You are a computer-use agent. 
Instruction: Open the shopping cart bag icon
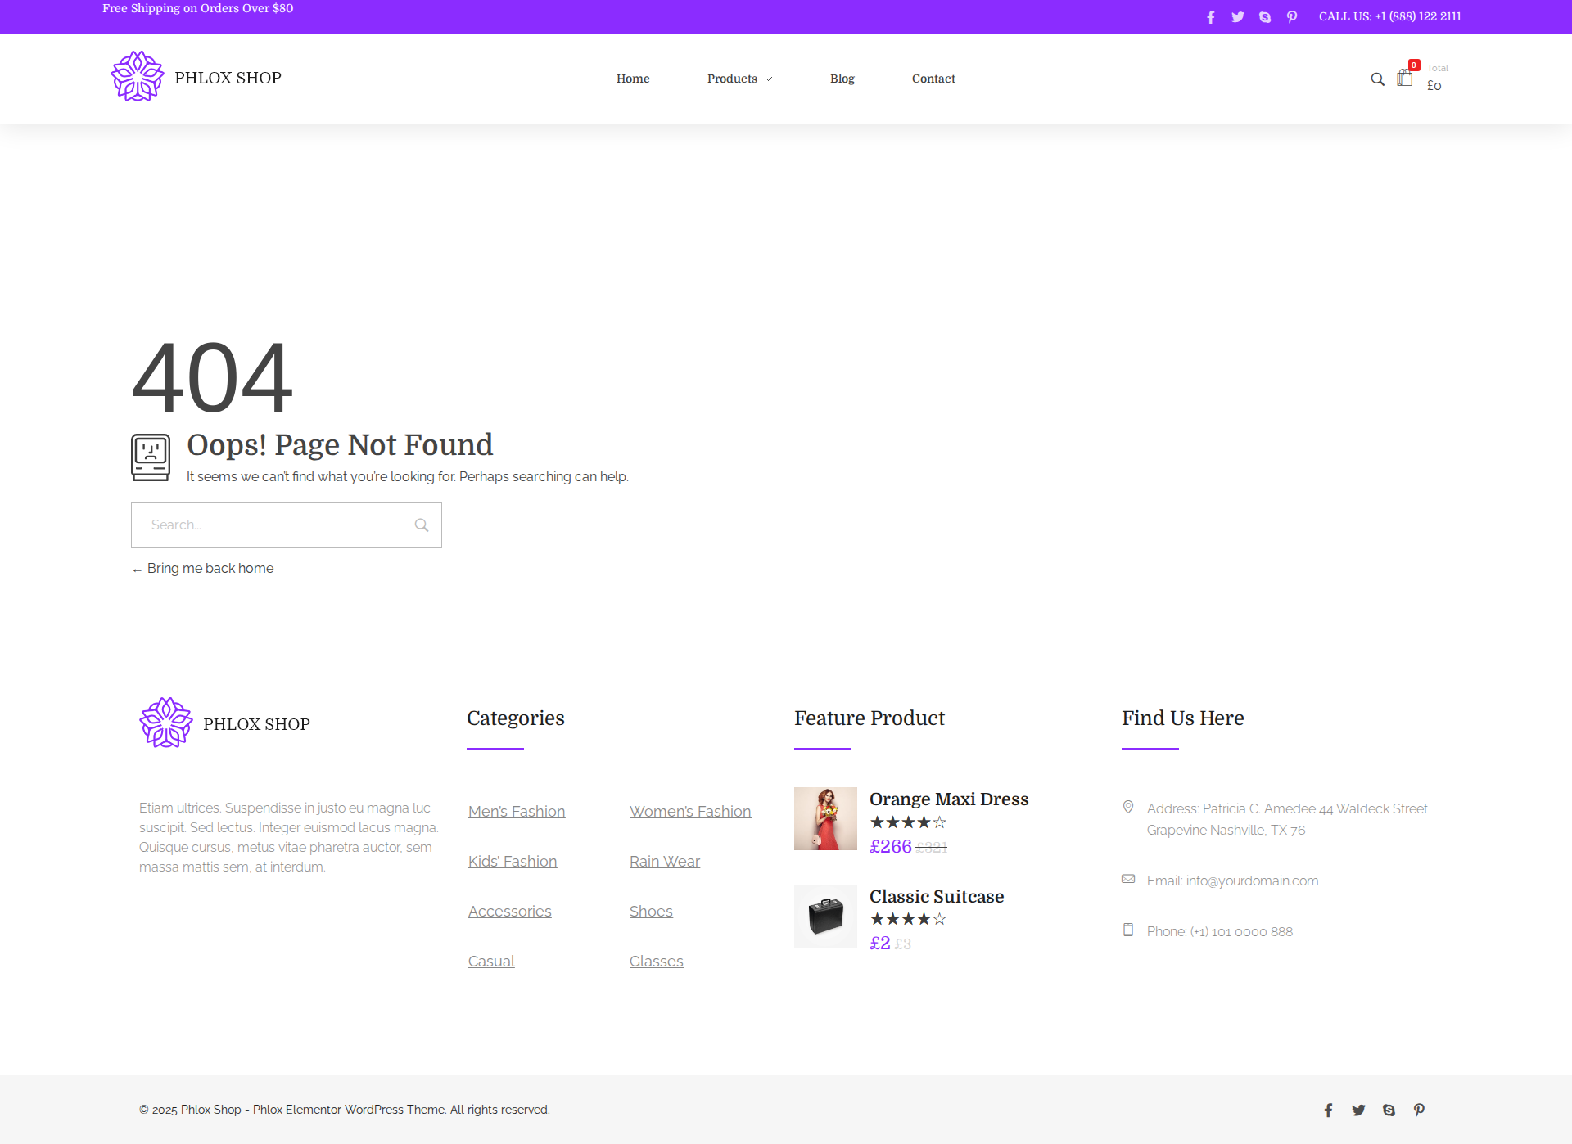pyautogui.click(x=1405, y=79)
